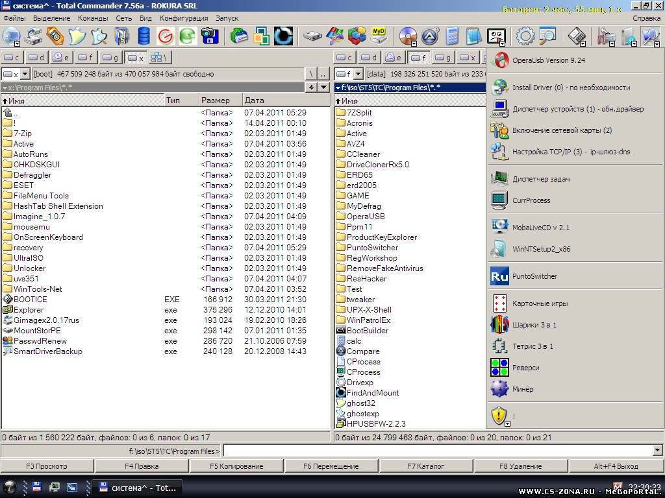
Task: Open Карточные игры entry
Action: tap(575, 303)
